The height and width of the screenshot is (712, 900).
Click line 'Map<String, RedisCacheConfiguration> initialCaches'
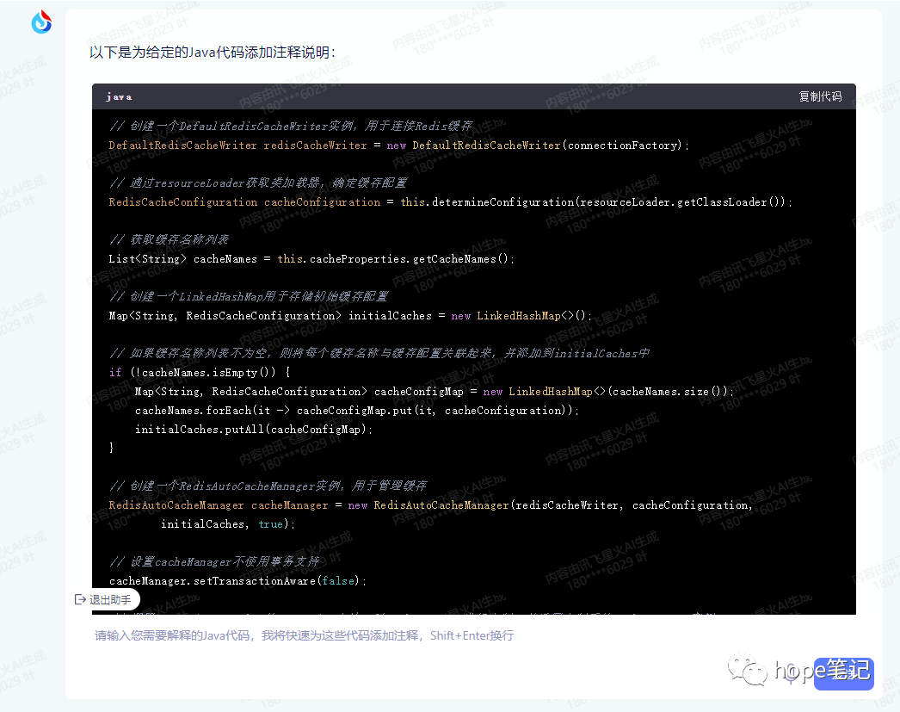(350, 316)
